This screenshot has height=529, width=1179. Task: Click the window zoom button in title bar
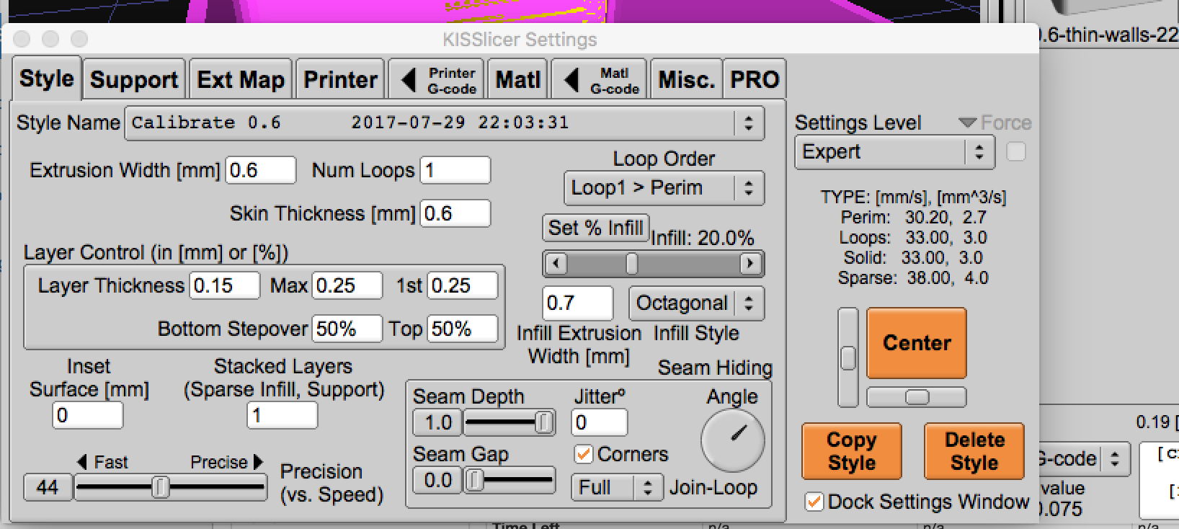79,39
